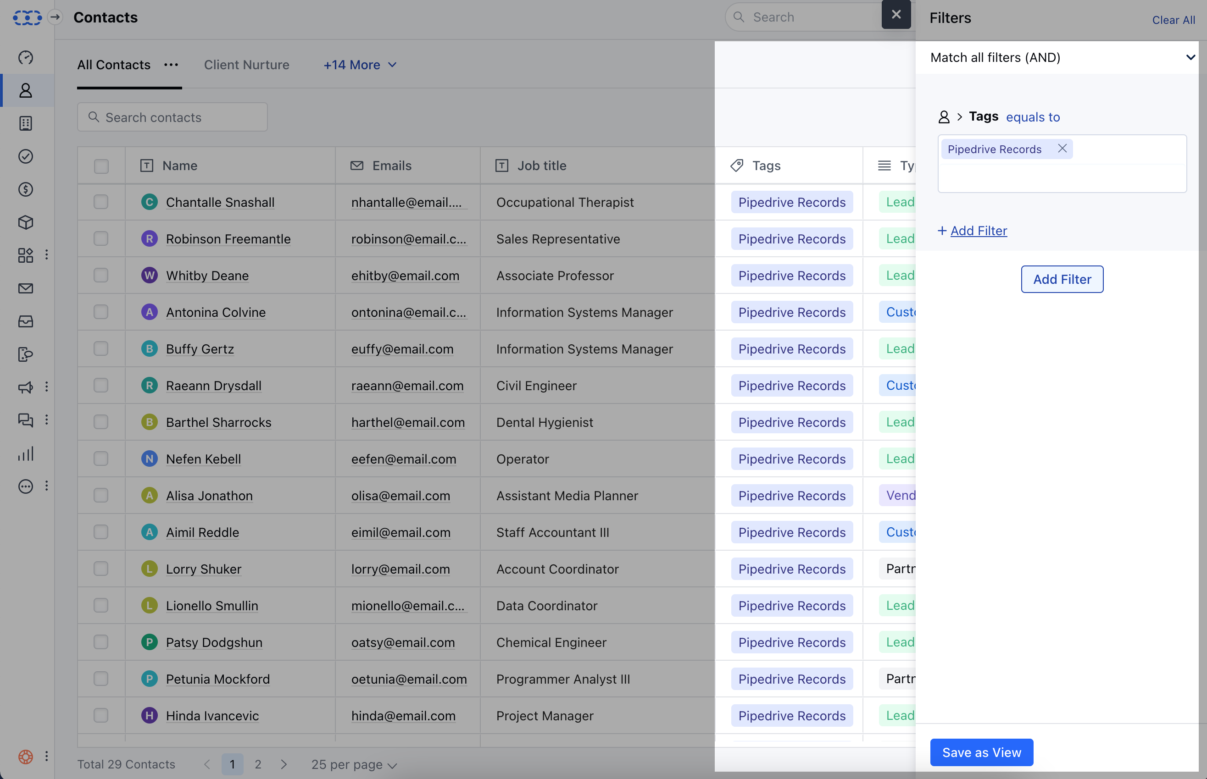The image size is (1207, 779).
Task: Open the mail envelope icon in sidebar
Action: pos(25,288)
